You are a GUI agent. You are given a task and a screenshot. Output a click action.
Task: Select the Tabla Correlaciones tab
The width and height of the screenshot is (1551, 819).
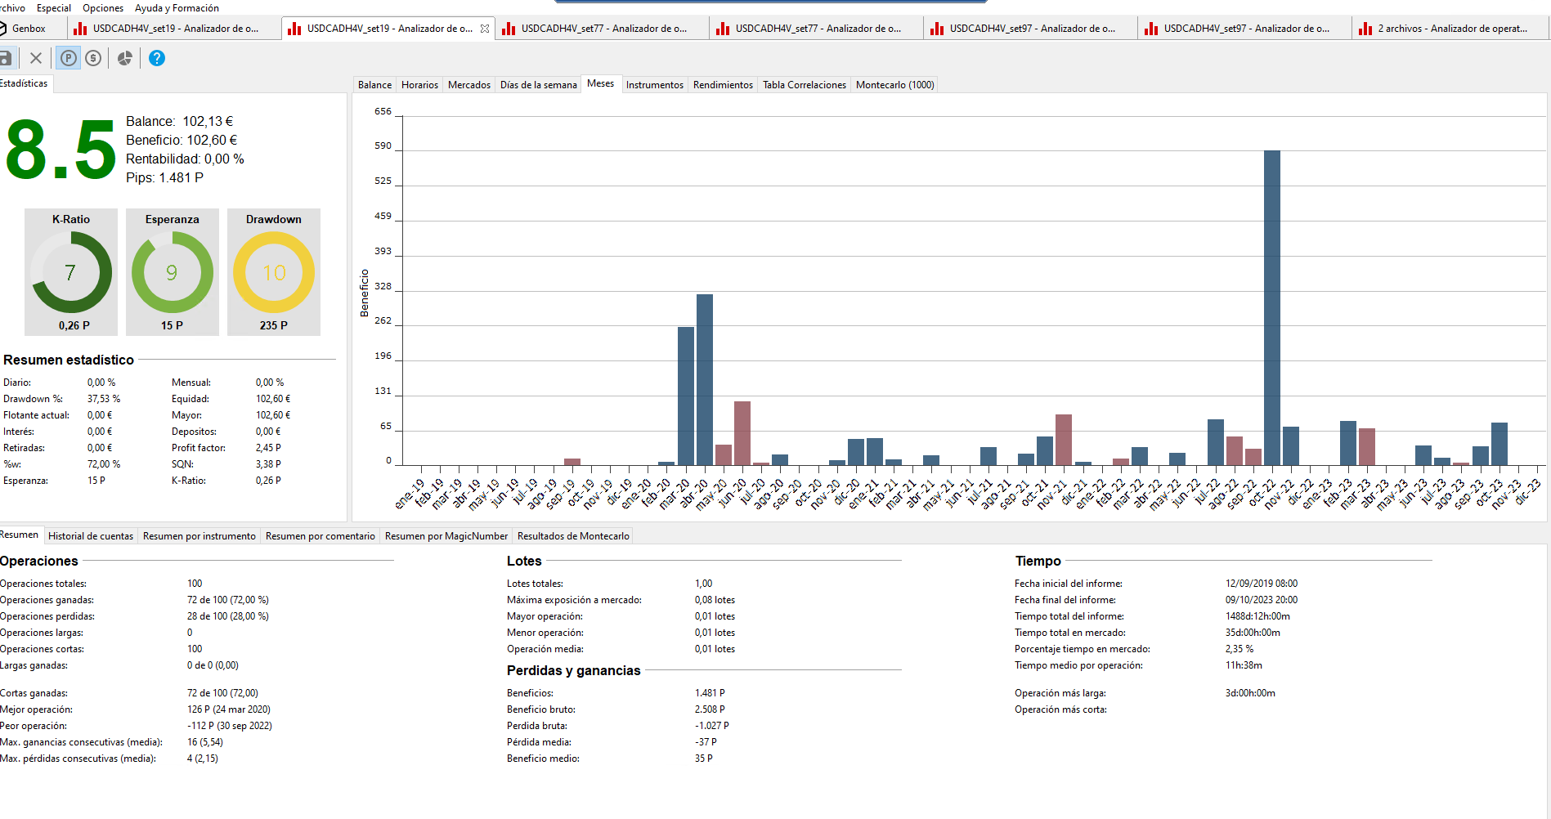tap(804, 85)
